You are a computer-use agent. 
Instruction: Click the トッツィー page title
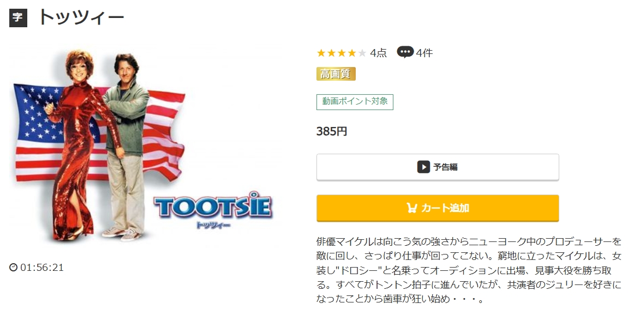(81, 17)
